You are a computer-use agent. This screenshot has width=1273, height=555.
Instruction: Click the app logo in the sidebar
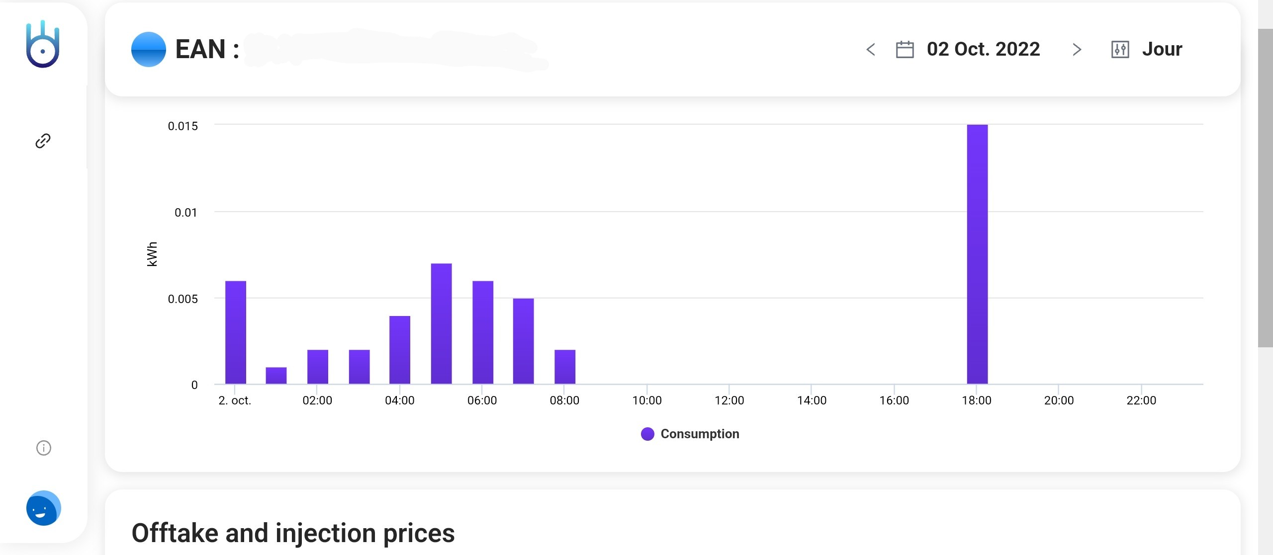click(43, 44)
